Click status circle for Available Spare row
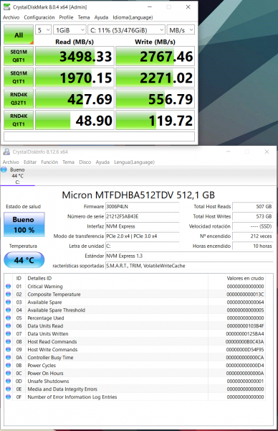Image resolution: width=278 pixels, height=431 pixels. 8,302
